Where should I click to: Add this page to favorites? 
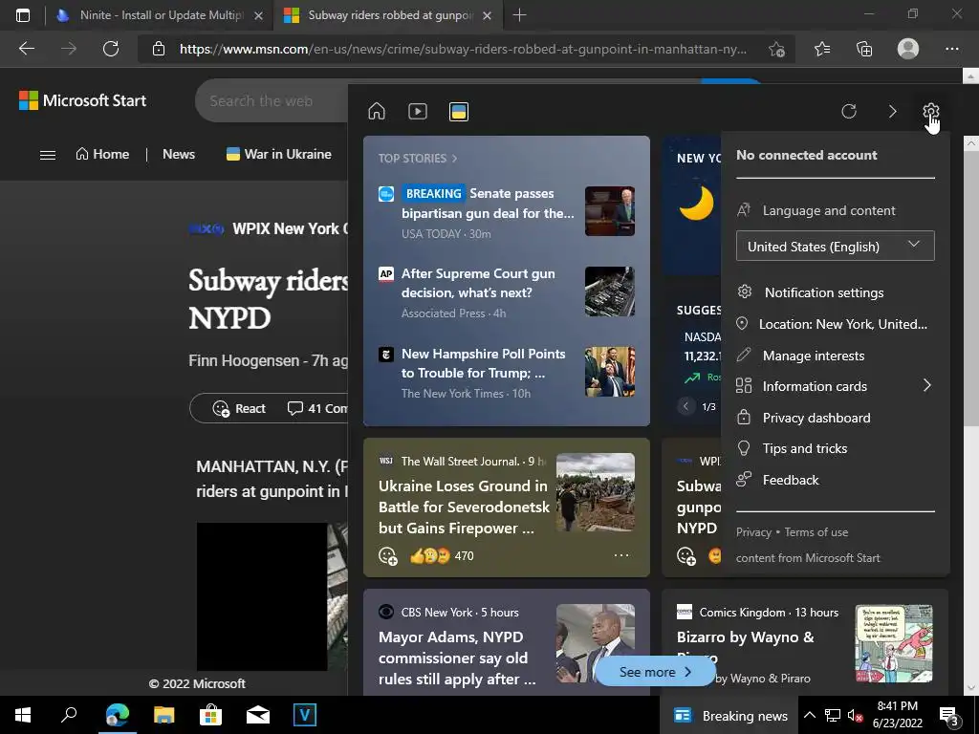776,49
